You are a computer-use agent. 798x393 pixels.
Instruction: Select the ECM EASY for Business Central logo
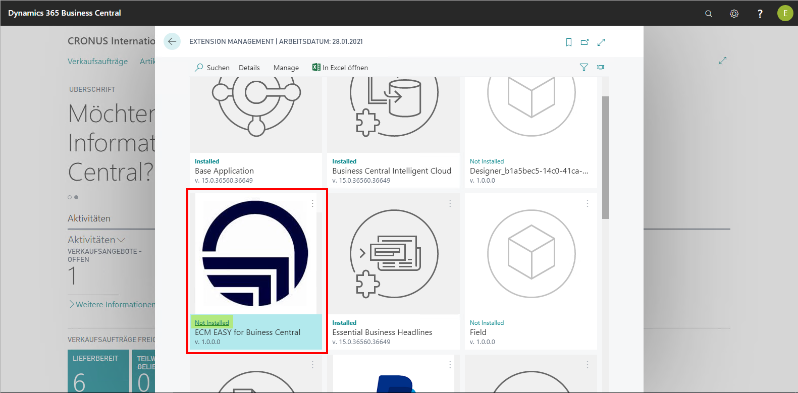(x=255, y=254)
